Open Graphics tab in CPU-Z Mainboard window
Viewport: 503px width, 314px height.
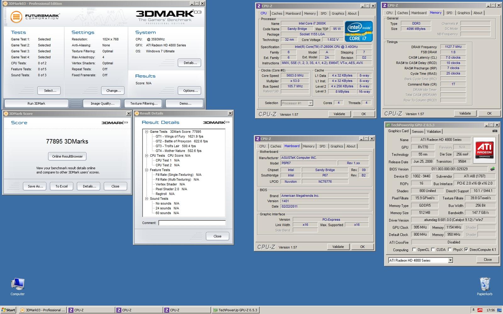(x=336, y=146)
